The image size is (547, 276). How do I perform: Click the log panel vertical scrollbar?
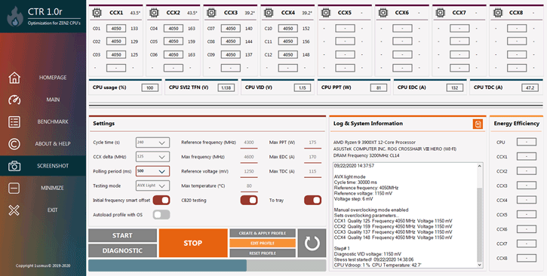(480, 216)
